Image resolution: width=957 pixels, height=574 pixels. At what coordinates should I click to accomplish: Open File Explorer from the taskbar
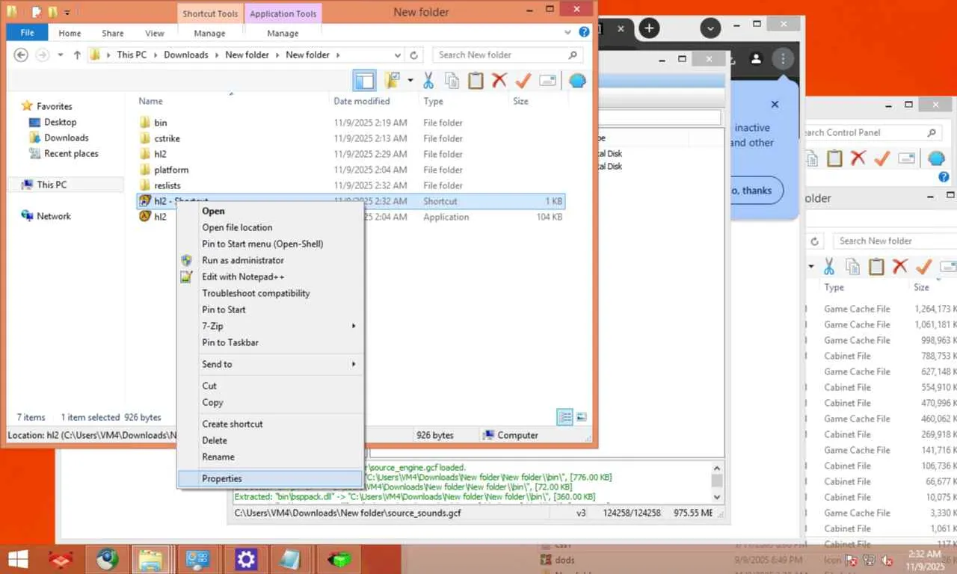[151, 558]
